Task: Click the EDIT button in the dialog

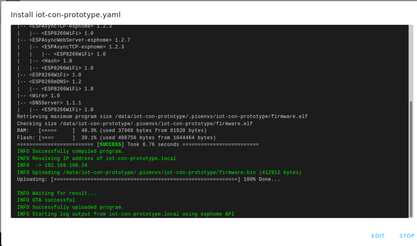Action: [378, 236]
